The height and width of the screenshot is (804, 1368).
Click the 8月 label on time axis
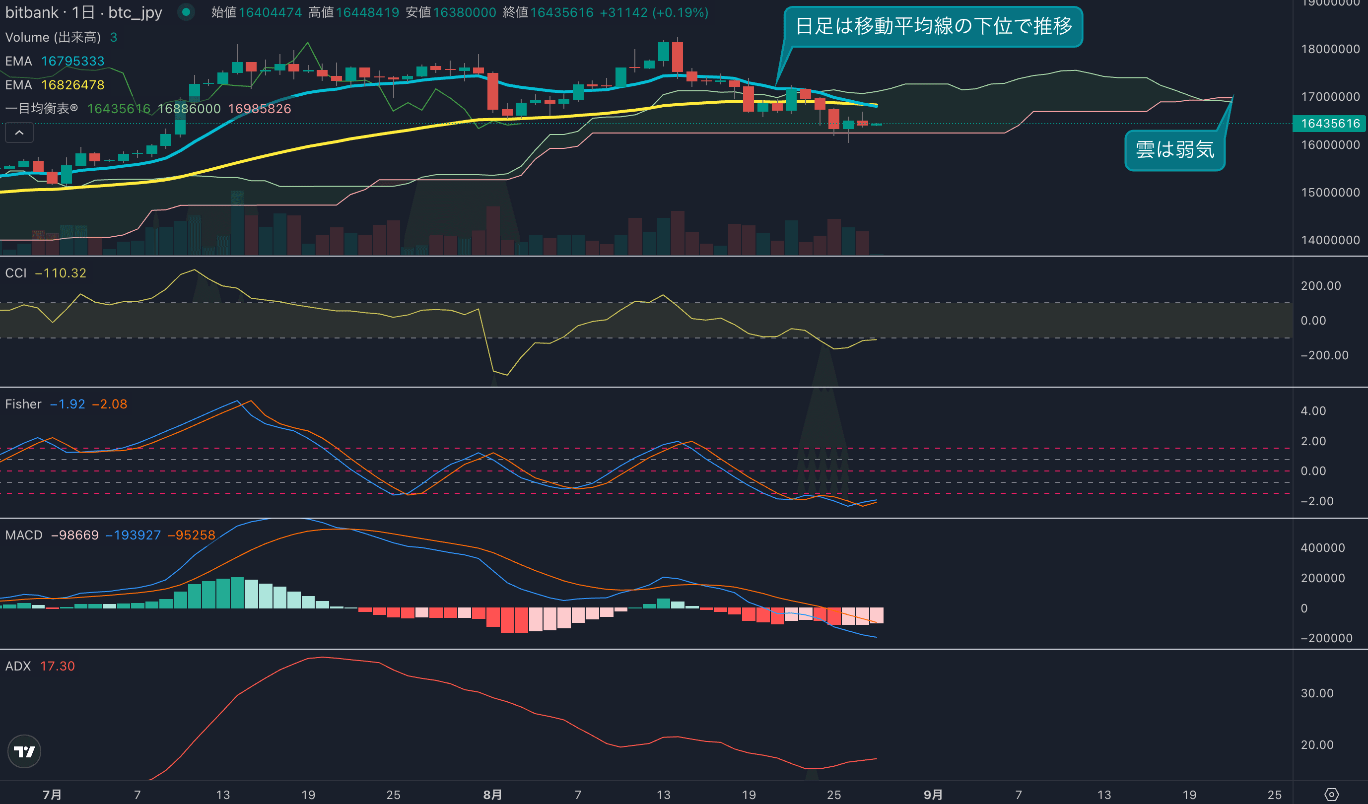click(x=492, y=795)
